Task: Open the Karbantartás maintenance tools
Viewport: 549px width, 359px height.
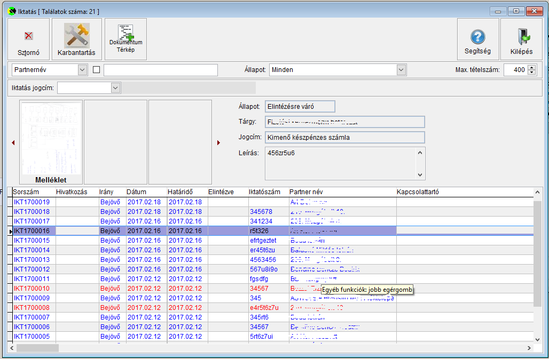Action: [76, 36]
